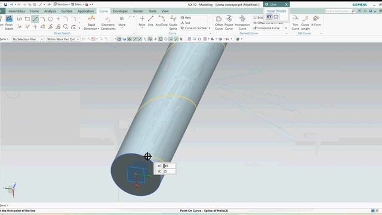Select the sketch Quick Trim tool
Image resolution: width=382 pixels, height=215 pixels.
20,26
